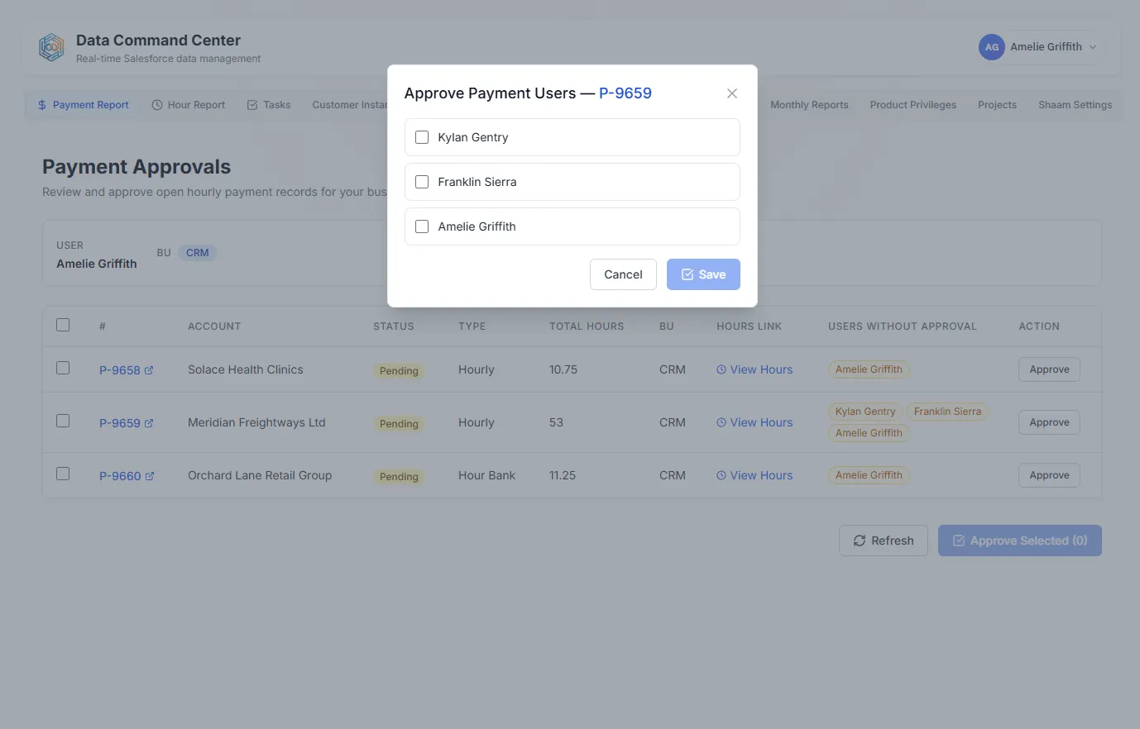The image size is (1140, 729).
Task: Click the Orchard Lane Retail Group account name
Action: click(260, 475)
